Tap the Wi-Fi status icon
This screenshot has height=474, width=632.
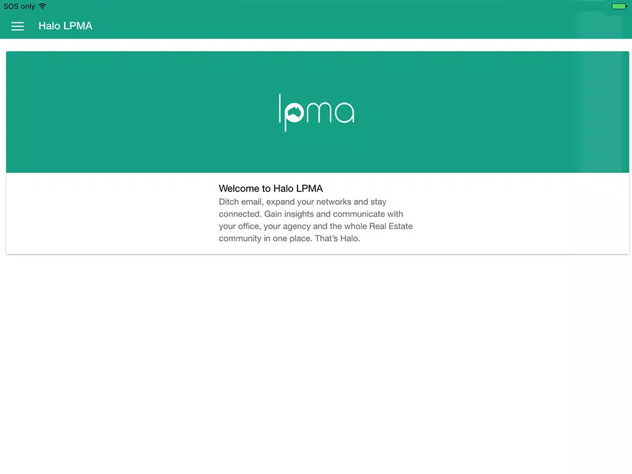(43, 6)
